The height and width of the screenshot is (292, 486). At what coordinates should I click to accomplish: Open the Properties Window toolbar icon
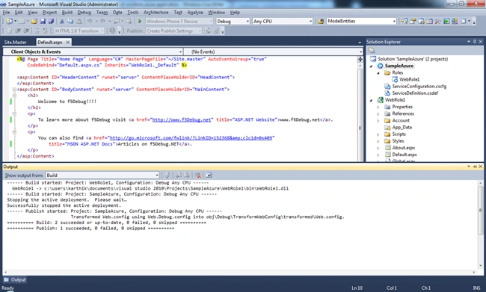point(413,21)
